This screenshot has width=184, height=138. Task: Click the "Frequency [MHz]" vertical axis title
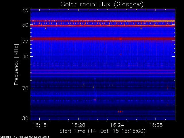click(x=16, y=64)
